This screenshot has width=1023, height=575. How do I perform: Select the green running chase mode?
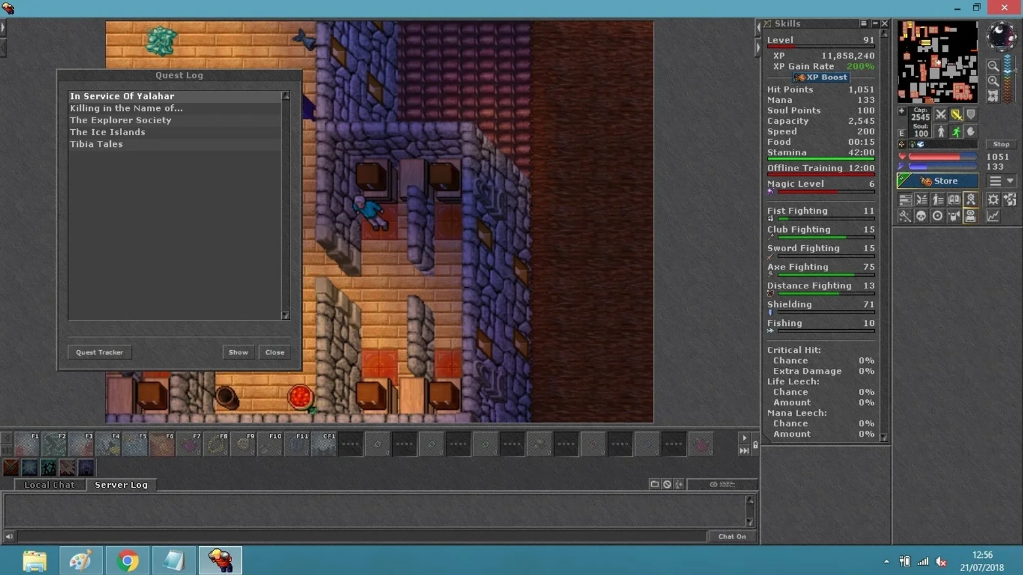[956, 132]
